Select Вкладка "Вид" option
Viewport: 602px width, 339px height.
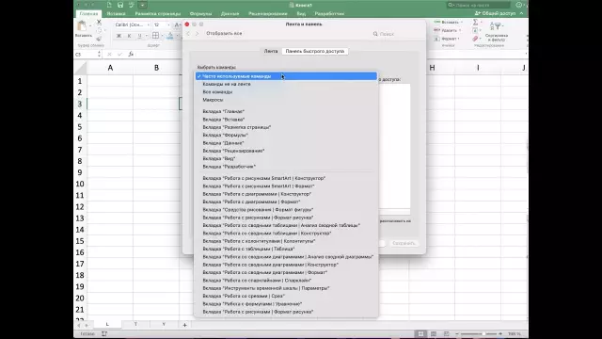(x=286, y=159)
